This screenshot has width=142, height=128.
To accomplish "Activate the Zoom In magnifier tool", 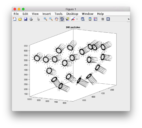I will click(x=45, y=19).
